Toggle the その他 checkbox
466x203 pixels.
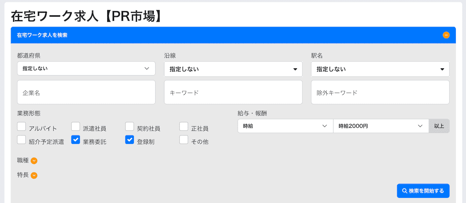184,140
